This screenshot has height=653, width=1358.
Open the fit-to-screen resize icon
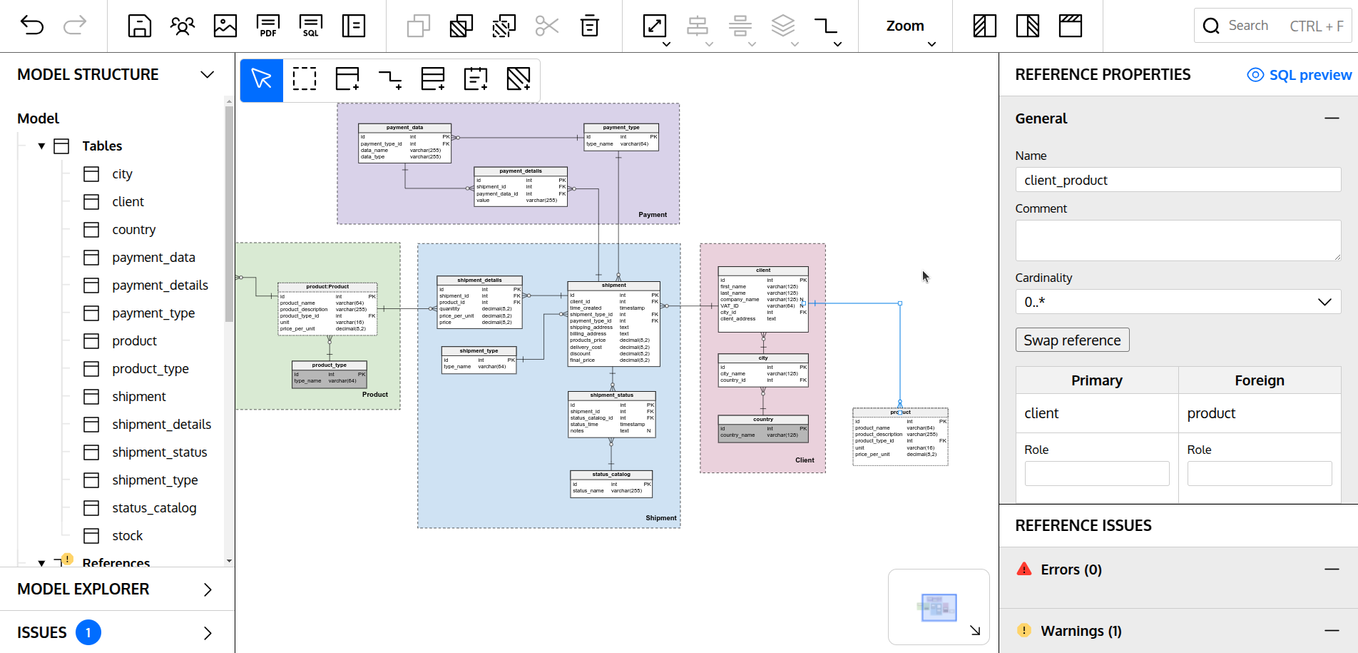655,26
